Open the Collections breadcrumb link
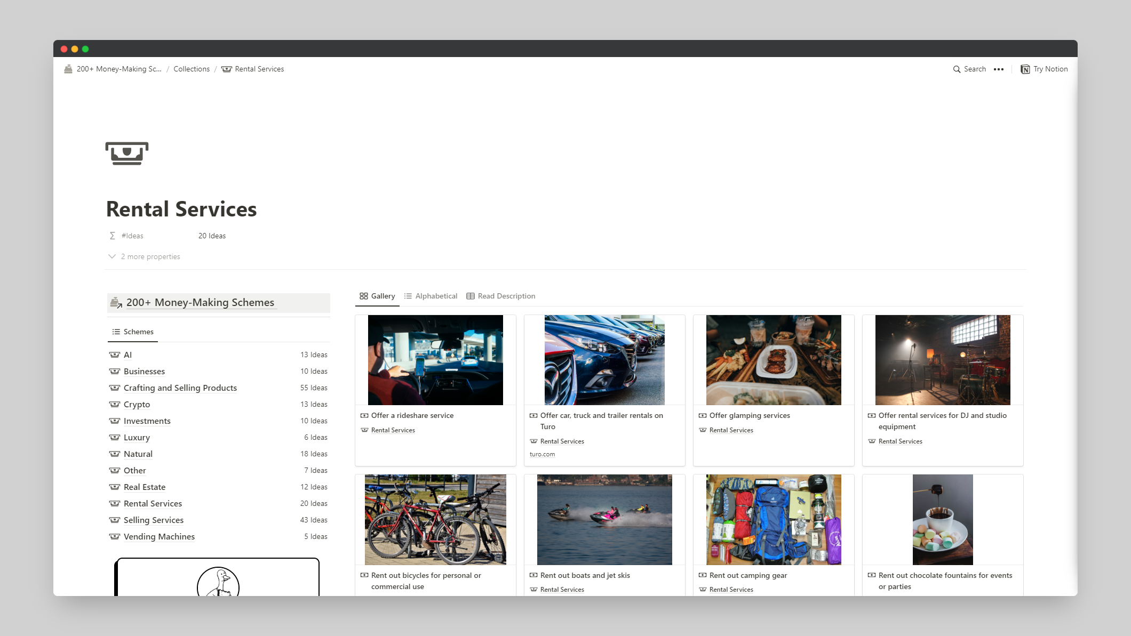 coord(192,69)
